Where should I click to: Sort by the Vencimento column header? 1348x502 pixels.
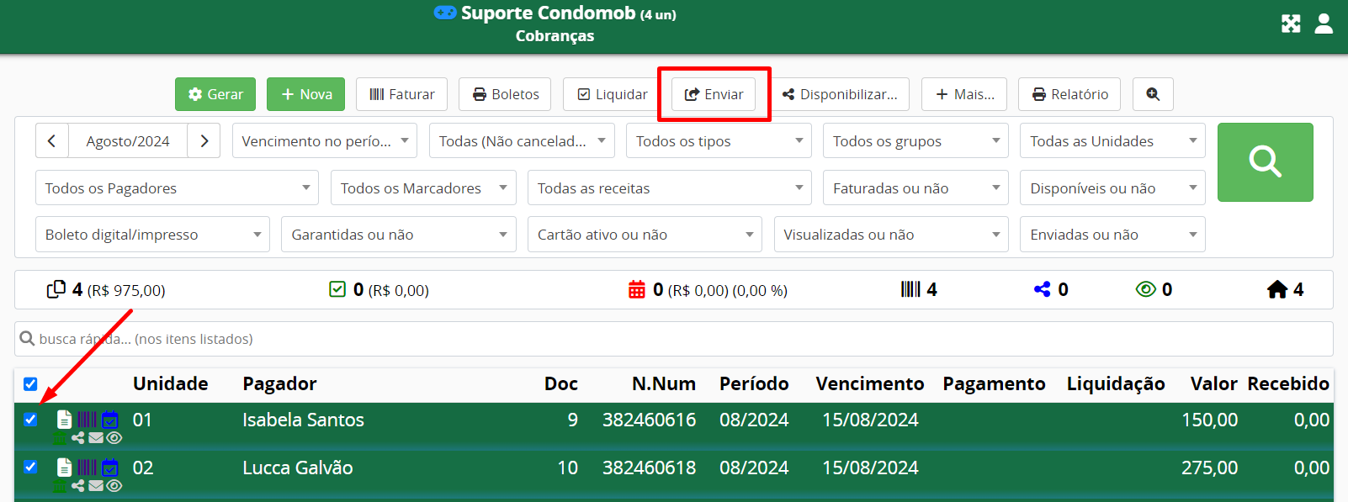869,384
